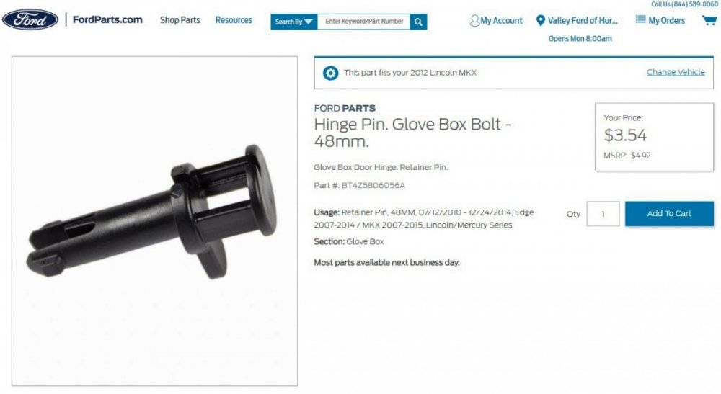This screenshot has width=721, height=394.
Task: Click the hinge pin product image
Action: [x=154, y=221]
